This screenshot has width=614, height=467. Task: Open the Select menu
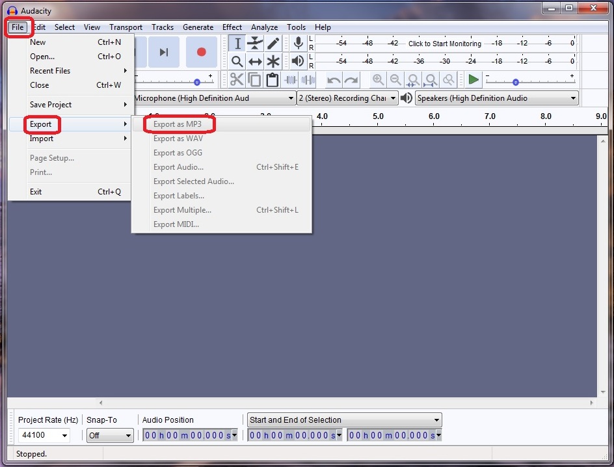(x=64, y=27)
